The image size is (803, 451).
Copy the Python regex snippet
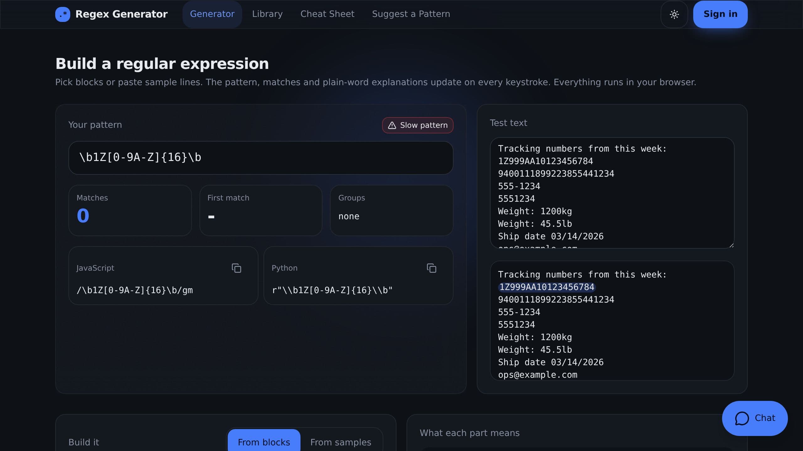(x=431, y=268)
